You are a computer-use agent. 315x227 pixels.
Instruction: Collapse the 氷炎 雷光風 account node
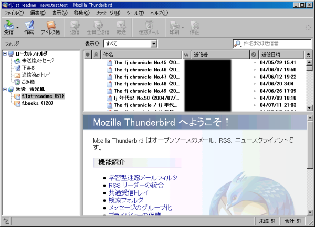pyautogui.click(x=5, y=89)
